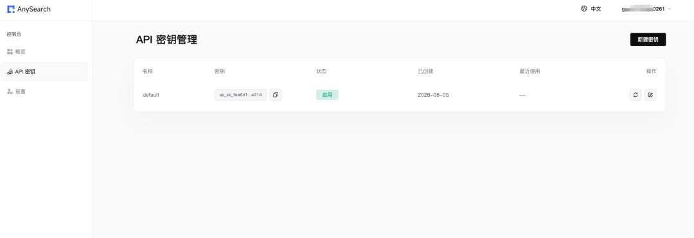The width and height of the screenshot is (694, 238).
Task: Click the API 密钥管理 page title
Action: click(x=166, y=40)
